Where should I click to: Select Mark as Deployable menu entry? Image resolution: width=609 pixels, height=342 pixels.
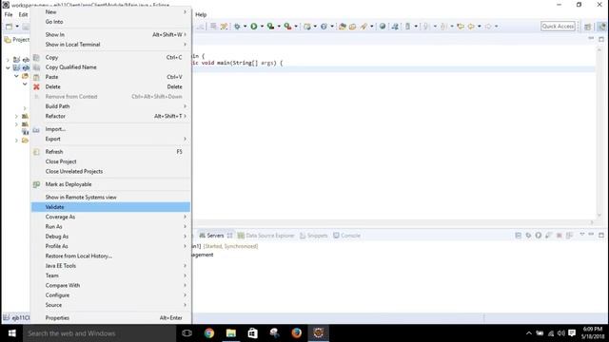click(x=110, y=184)
